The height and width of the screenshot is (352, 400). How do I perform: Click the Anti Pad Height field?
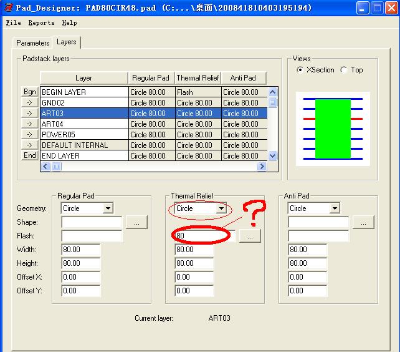(x=308, y=263)
